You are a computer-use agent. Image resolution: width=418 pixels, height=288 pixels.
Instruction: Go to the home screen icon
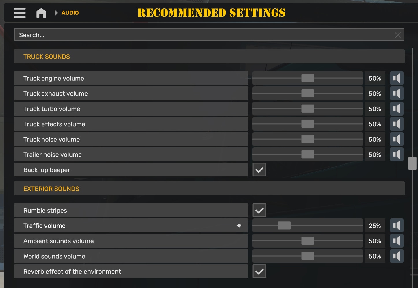(41, 13)
